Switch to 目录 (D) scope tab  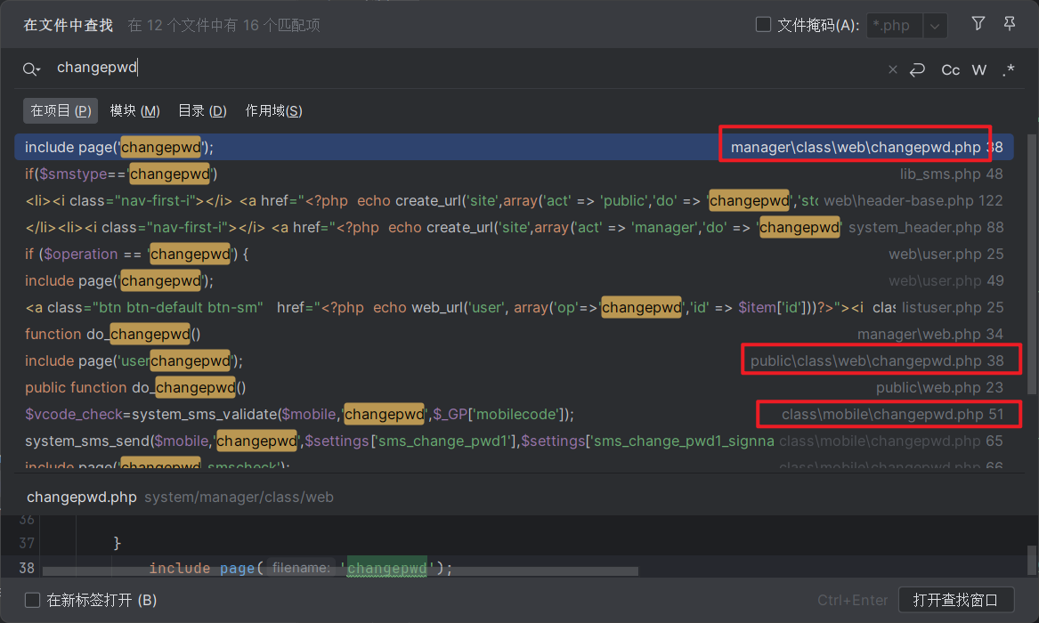point(202,110)
